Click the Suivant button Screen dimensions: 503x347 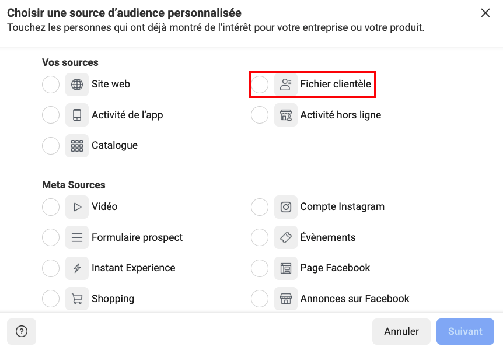465,331
